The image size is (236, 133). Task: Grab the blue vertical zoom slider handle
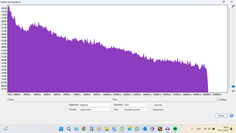pos(233,86)
